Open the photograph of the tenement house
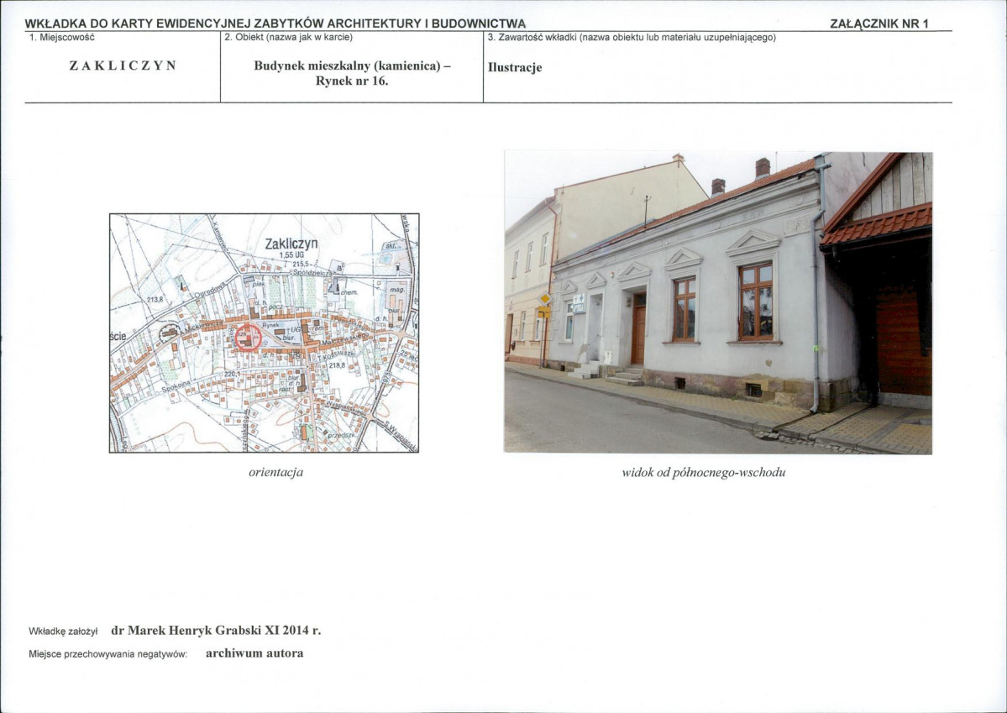Image resolution: width=1007 pixels, height=713 pixels. (718, 302)
